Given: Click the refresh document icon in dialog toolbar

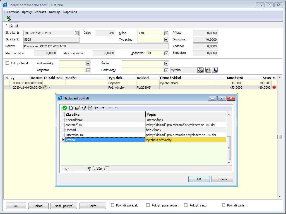Looking at the screenshot, I should (90, 108).
